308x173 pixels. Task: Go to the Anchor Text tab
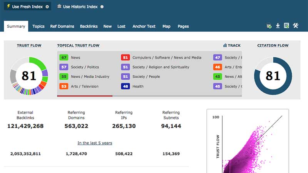click(x=144, y=27)
